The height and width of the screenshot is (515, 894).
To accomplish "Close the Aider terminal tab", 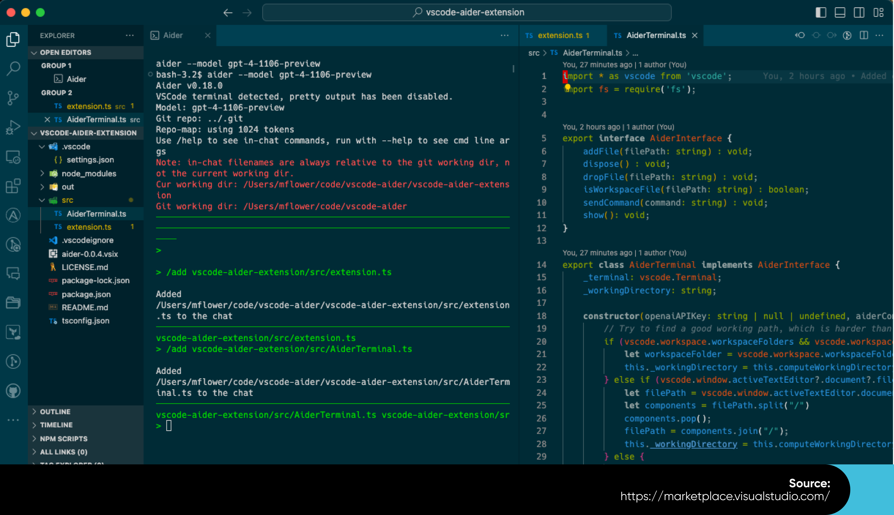I will [x=208, y=35].
